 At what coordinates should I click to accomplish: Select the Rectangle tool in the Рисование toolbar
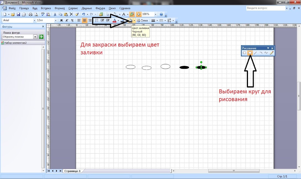coord(244,53)
